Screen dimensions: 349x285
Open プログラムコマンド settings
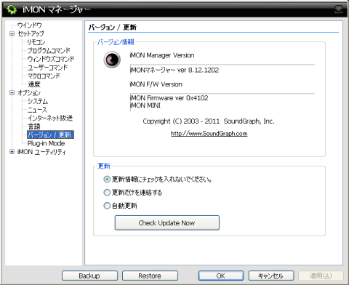click(49, 50)
